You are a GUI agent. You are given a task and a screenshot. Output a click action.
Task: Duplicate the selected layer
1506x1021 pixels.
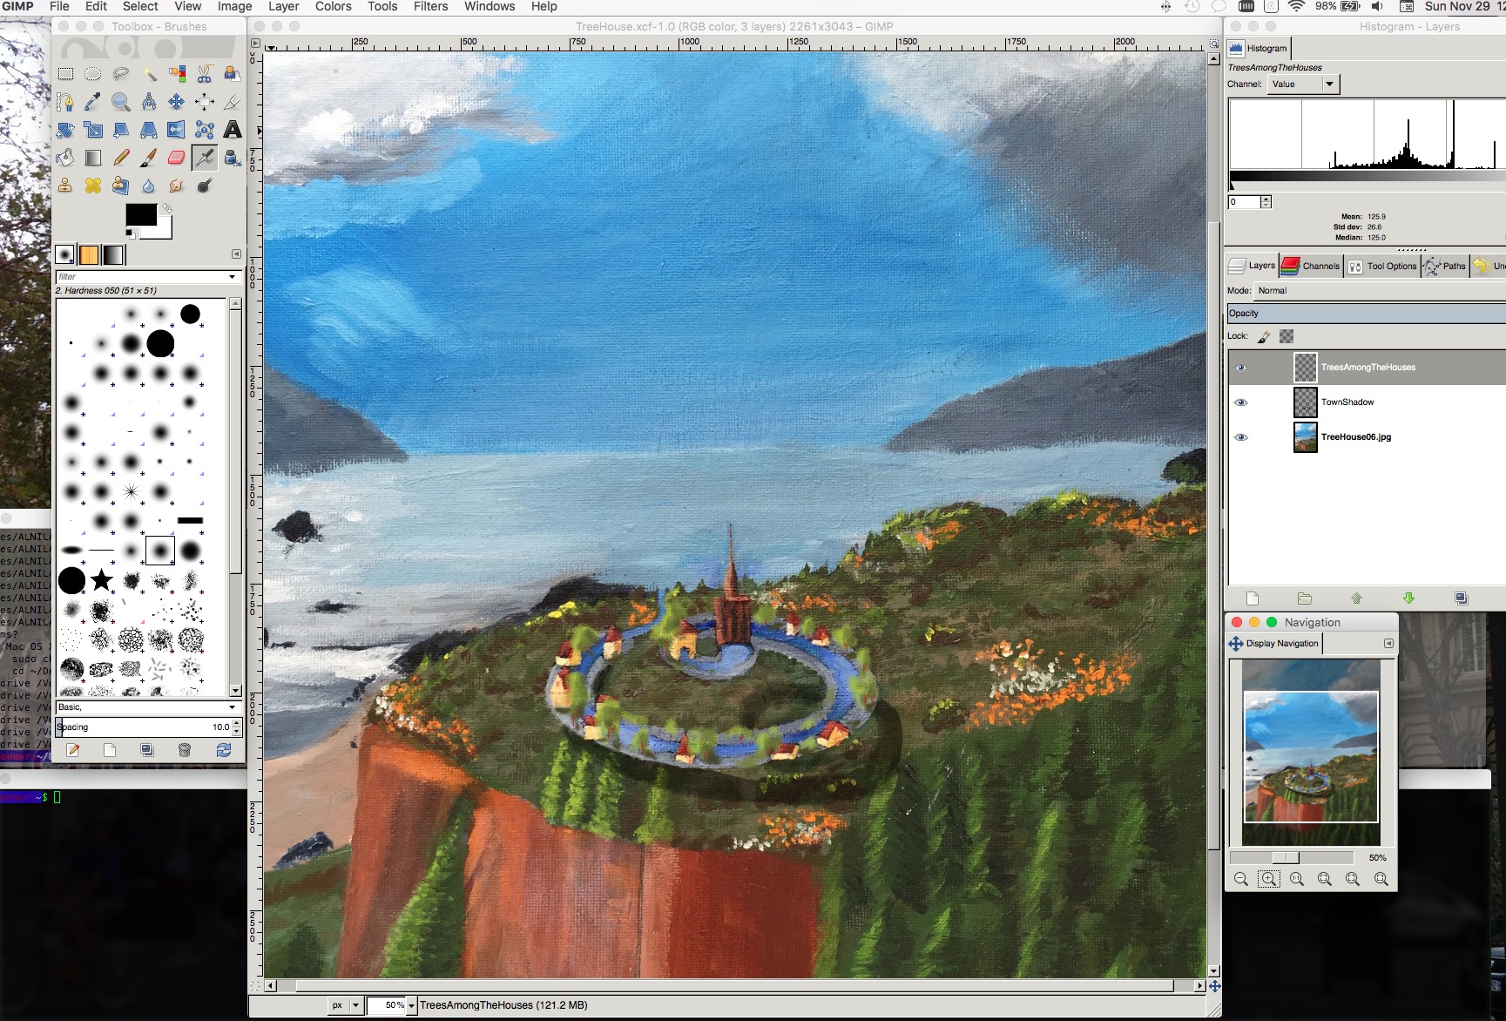(x=1461, y=598)
